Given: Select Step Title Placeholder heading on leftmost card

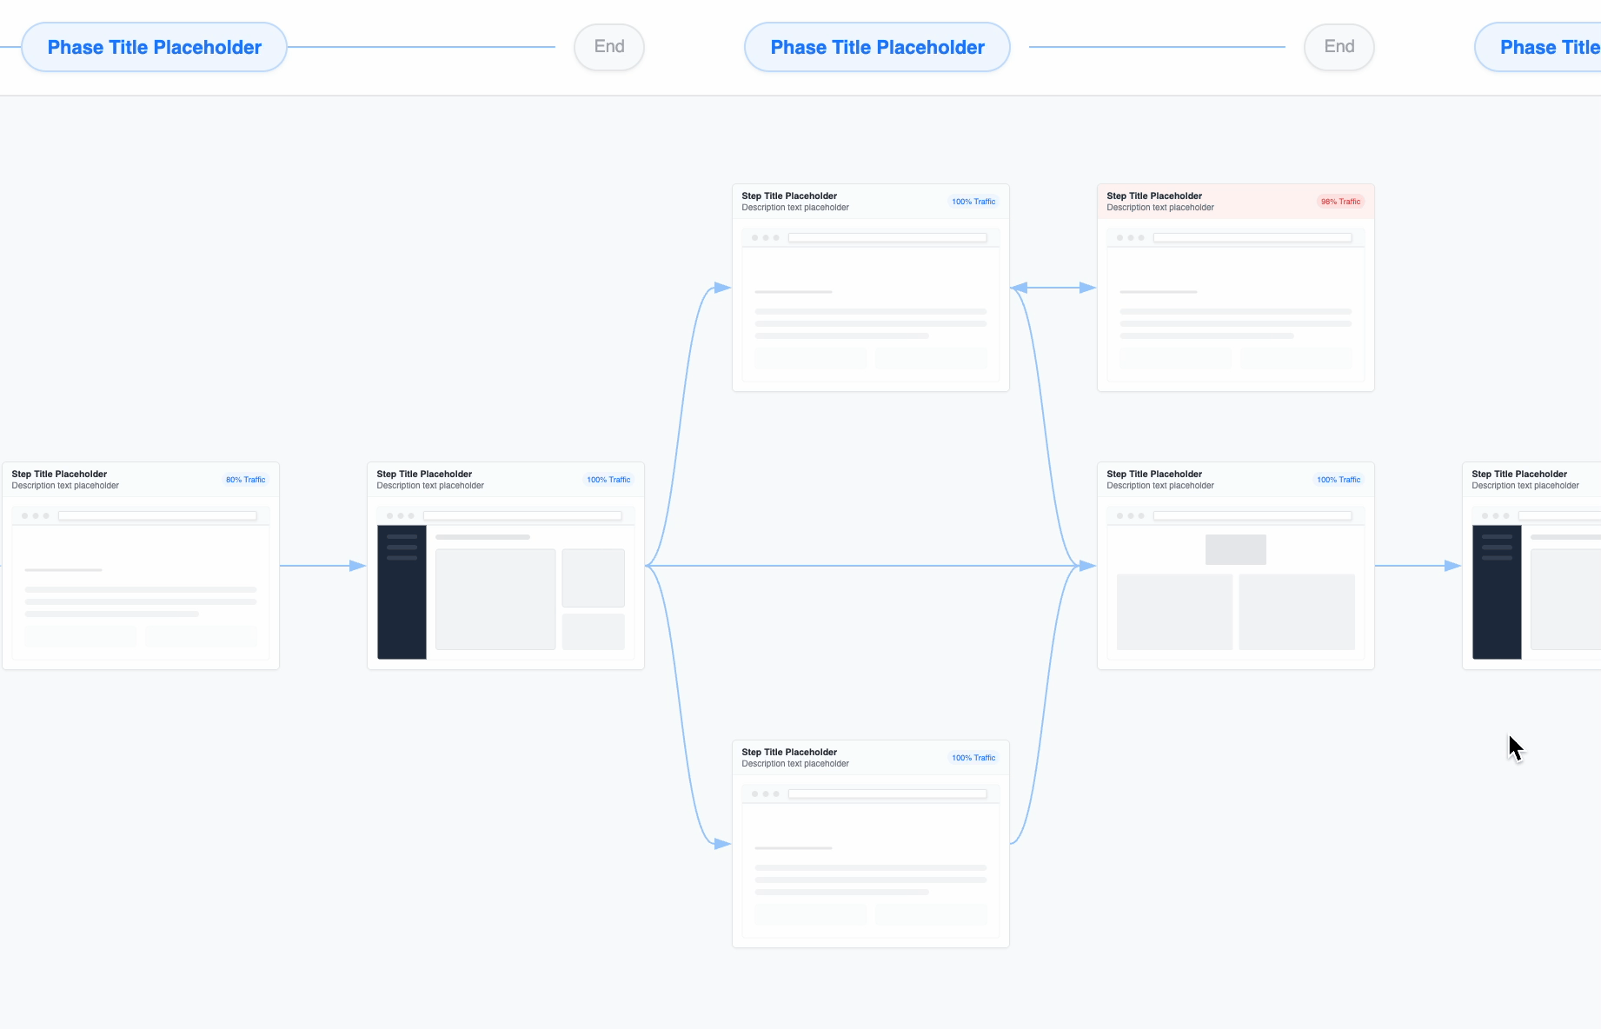Looking at the screenshot, I should [x=58, y=474].
